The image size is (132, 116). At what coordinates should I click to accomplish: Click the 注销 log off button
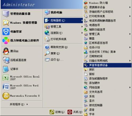(57, 112)
